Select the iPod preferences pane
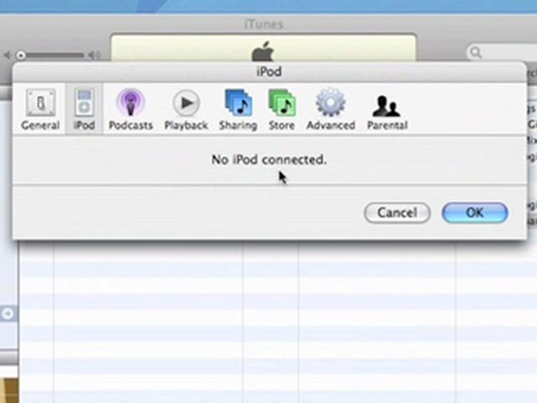537x403 pixels. click(84, 110)
